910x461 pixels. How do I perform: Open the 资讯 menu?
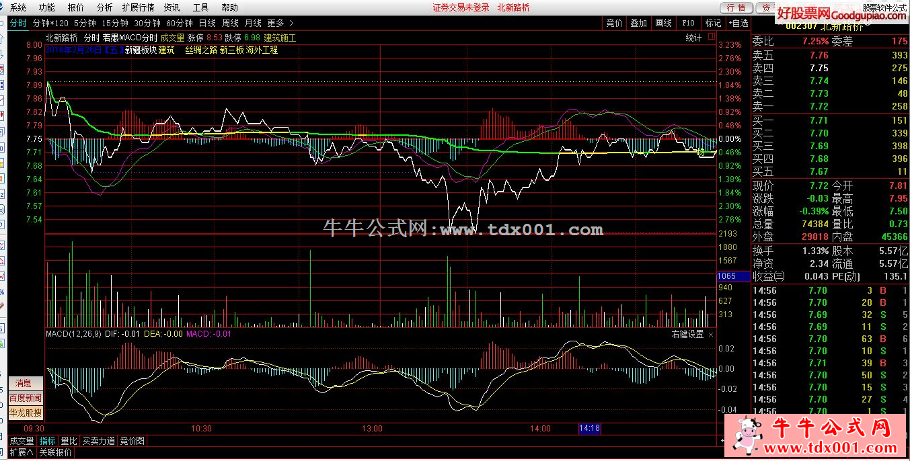pos(172,7)
